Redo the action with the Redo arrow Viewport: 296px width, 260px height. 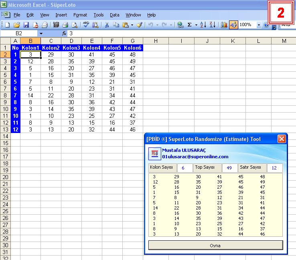pyautogui.click(x=164, y=25)
